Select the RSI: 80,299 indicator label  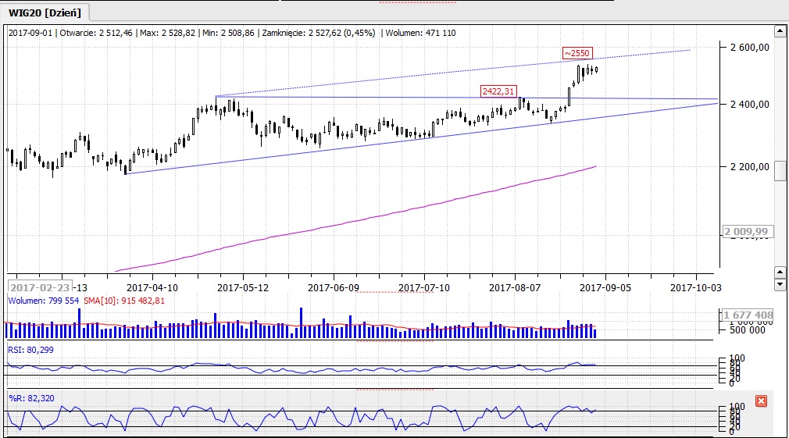point(30,351)
